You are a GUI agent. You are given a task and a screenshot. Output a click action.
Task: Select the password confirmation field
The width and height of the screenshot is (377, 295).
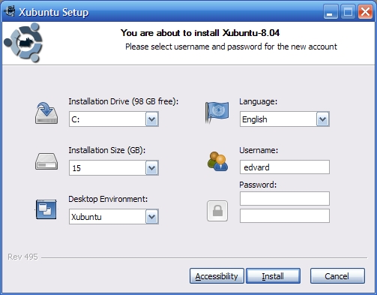click(x=285, y=215)
